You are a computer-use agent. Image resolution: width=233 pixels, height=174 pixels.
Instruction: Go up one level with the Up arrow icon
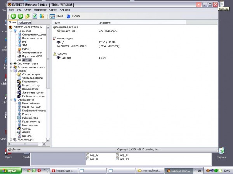pos(28,16)
